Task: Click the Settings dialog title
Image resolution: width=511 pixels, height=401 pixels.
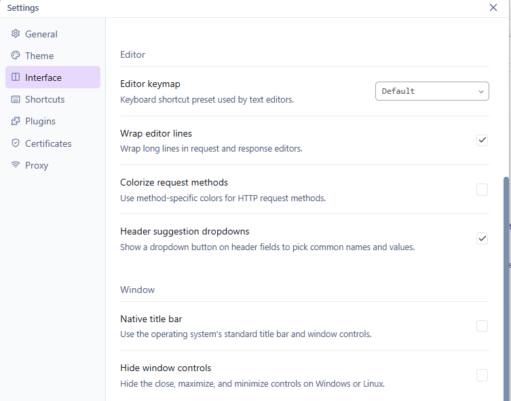Action: (x=23, y=8)
